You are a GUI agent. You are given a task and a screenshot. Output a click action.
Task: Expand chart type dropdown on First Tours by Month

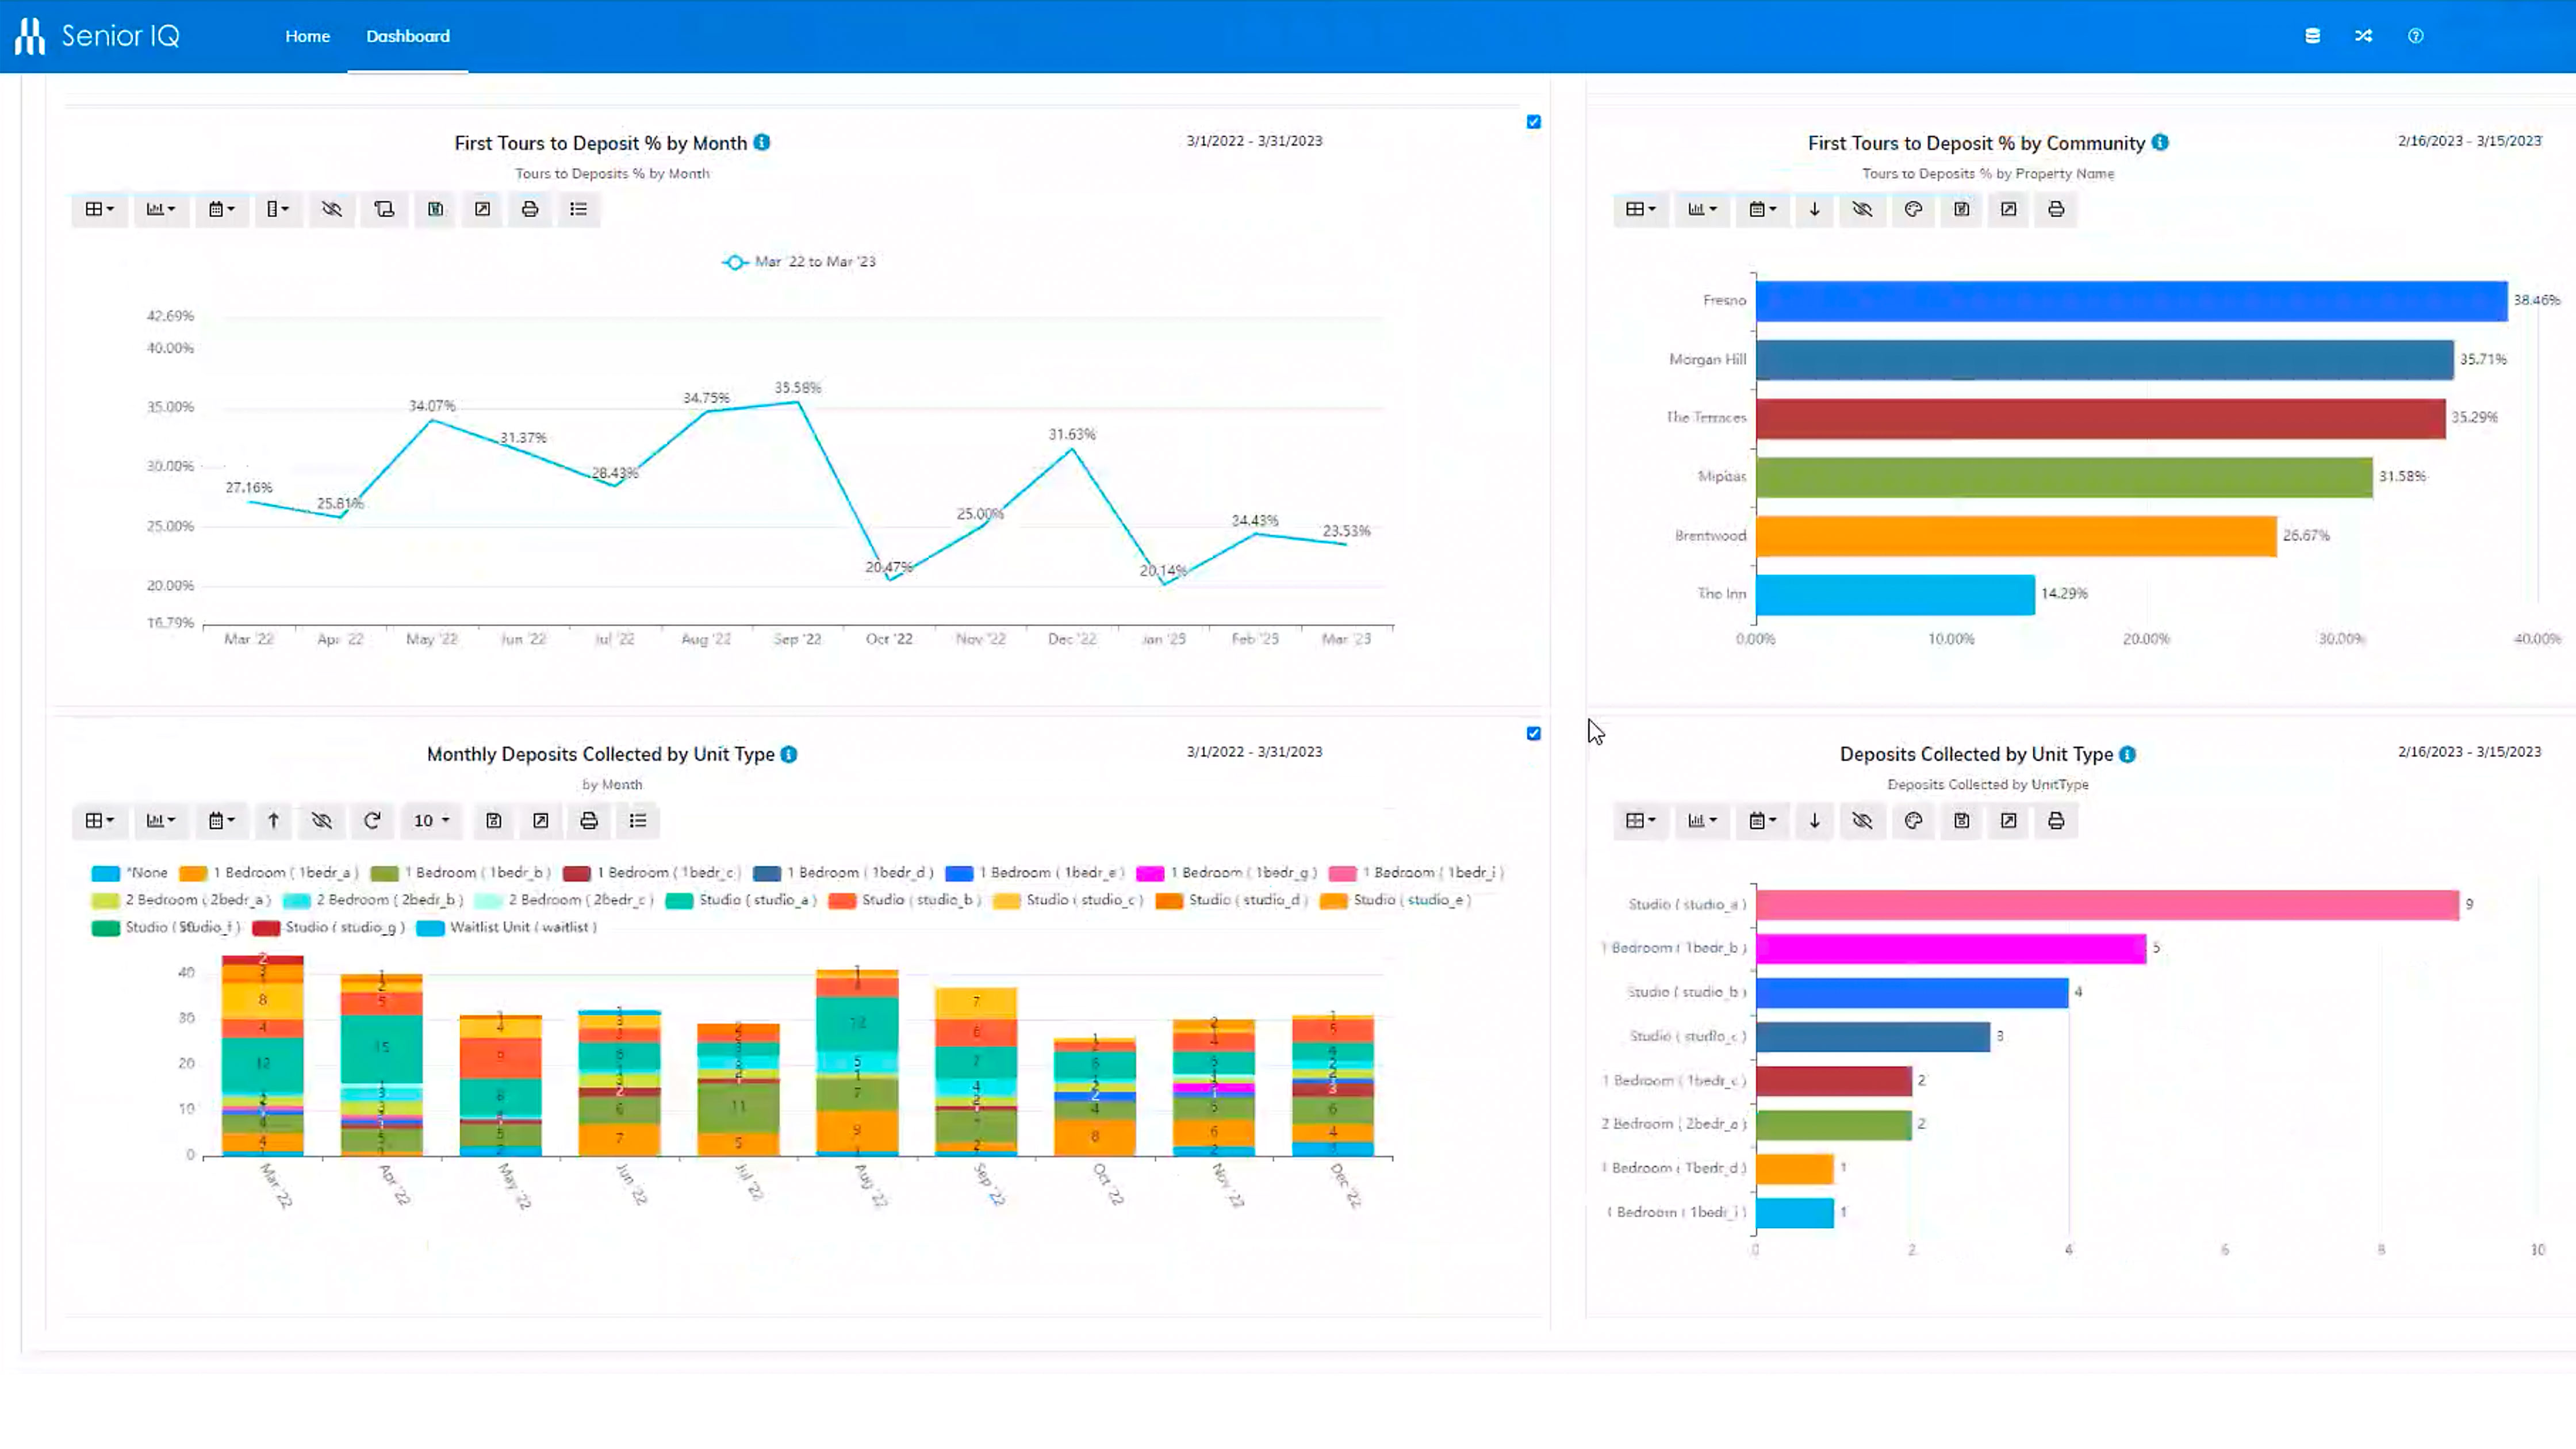(160, 209)
